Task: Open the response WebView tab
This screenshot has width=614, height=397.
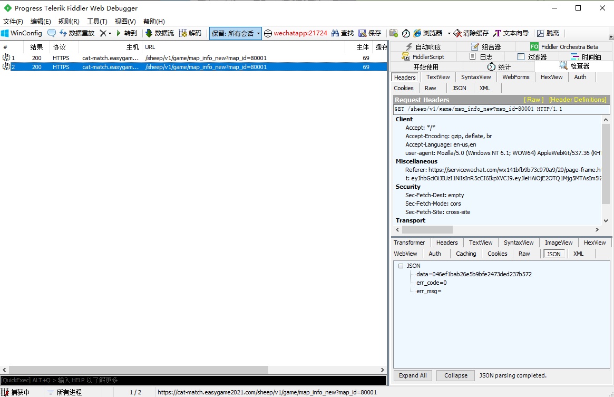Action: point(405,254)
